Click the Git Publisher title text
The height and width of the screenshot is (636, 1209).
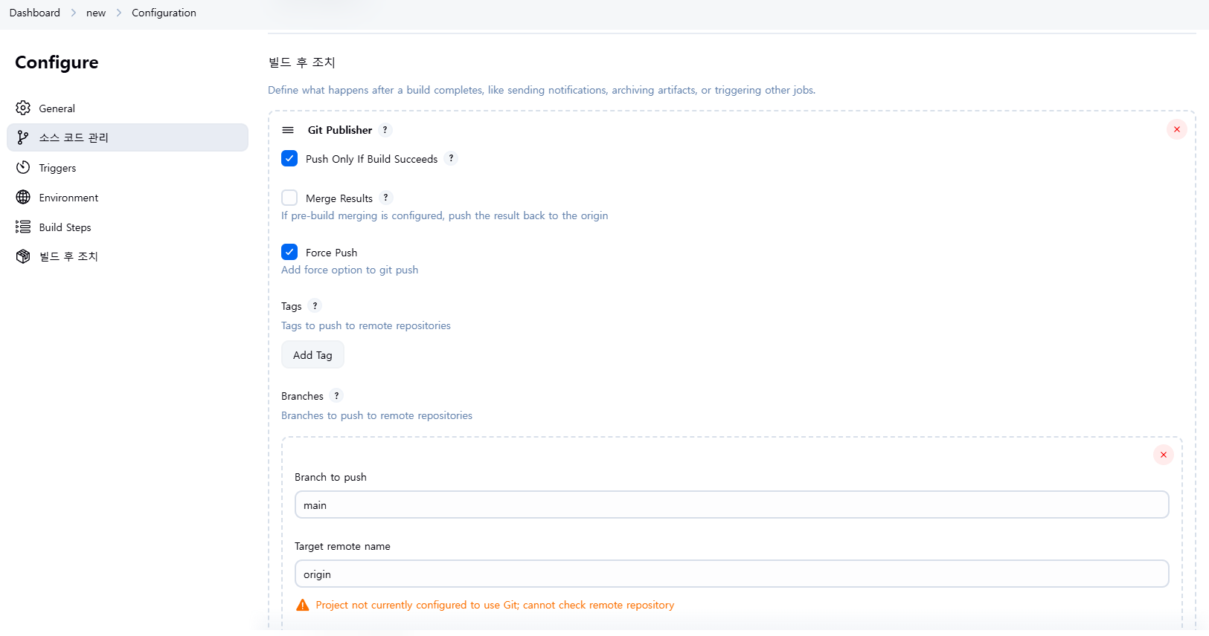click(340, 130)
